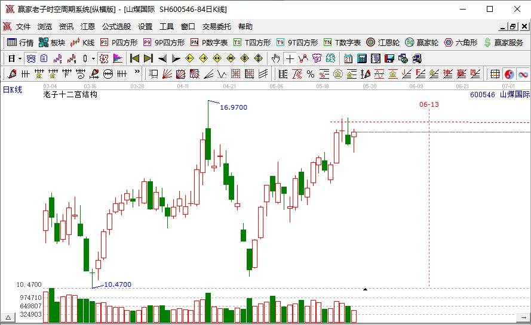Click the purple 节 icon
The image size is (531, 325).
pyautogui.click(x=317, y=58)
